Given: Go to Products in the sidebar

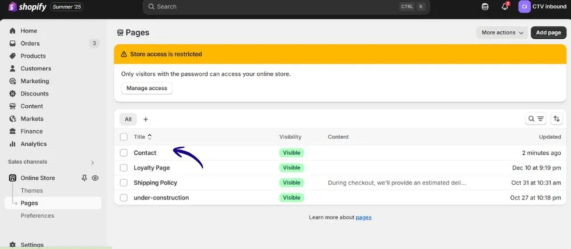Looking at the screenshot, I should click(x=33, y=56).
